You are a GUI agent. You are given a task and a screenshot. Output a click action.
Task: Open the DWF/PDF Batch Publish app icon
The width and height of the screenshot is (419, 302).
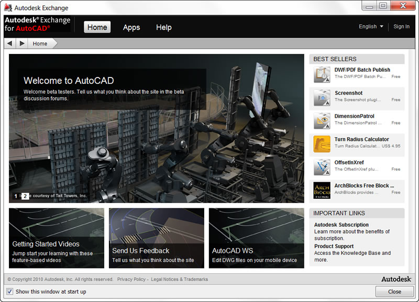pyautogui.click(x=321, y=74)
